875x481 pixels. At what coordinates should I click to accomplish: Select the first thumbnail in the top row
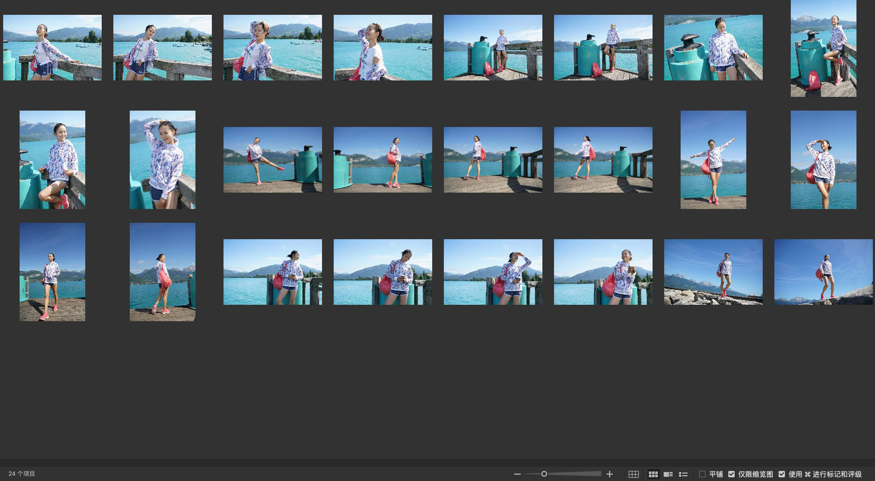[x=52, y=48]
